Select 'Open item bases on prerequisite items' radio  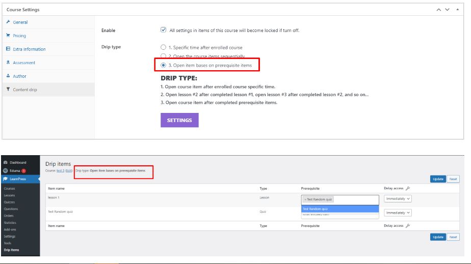point(163,65)
